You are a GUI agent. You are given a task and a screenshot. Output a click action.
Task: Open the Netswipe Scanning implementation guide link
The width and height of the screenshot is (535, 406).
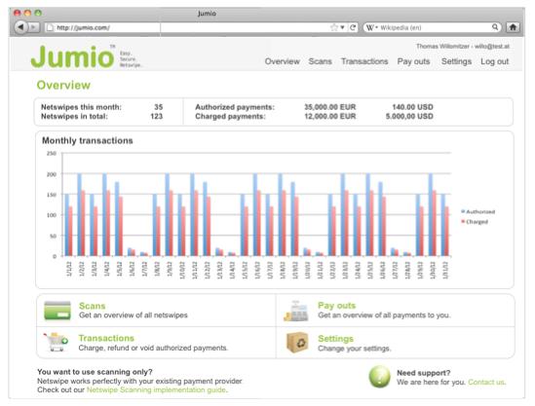157,389
